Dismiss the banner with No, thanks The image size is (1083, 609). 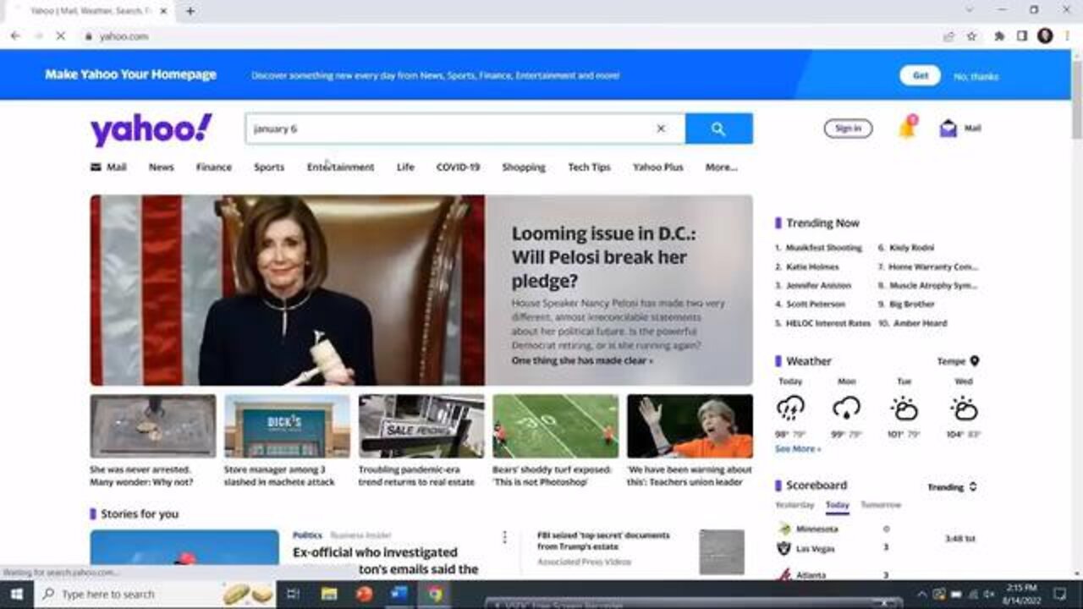[976, 76]
